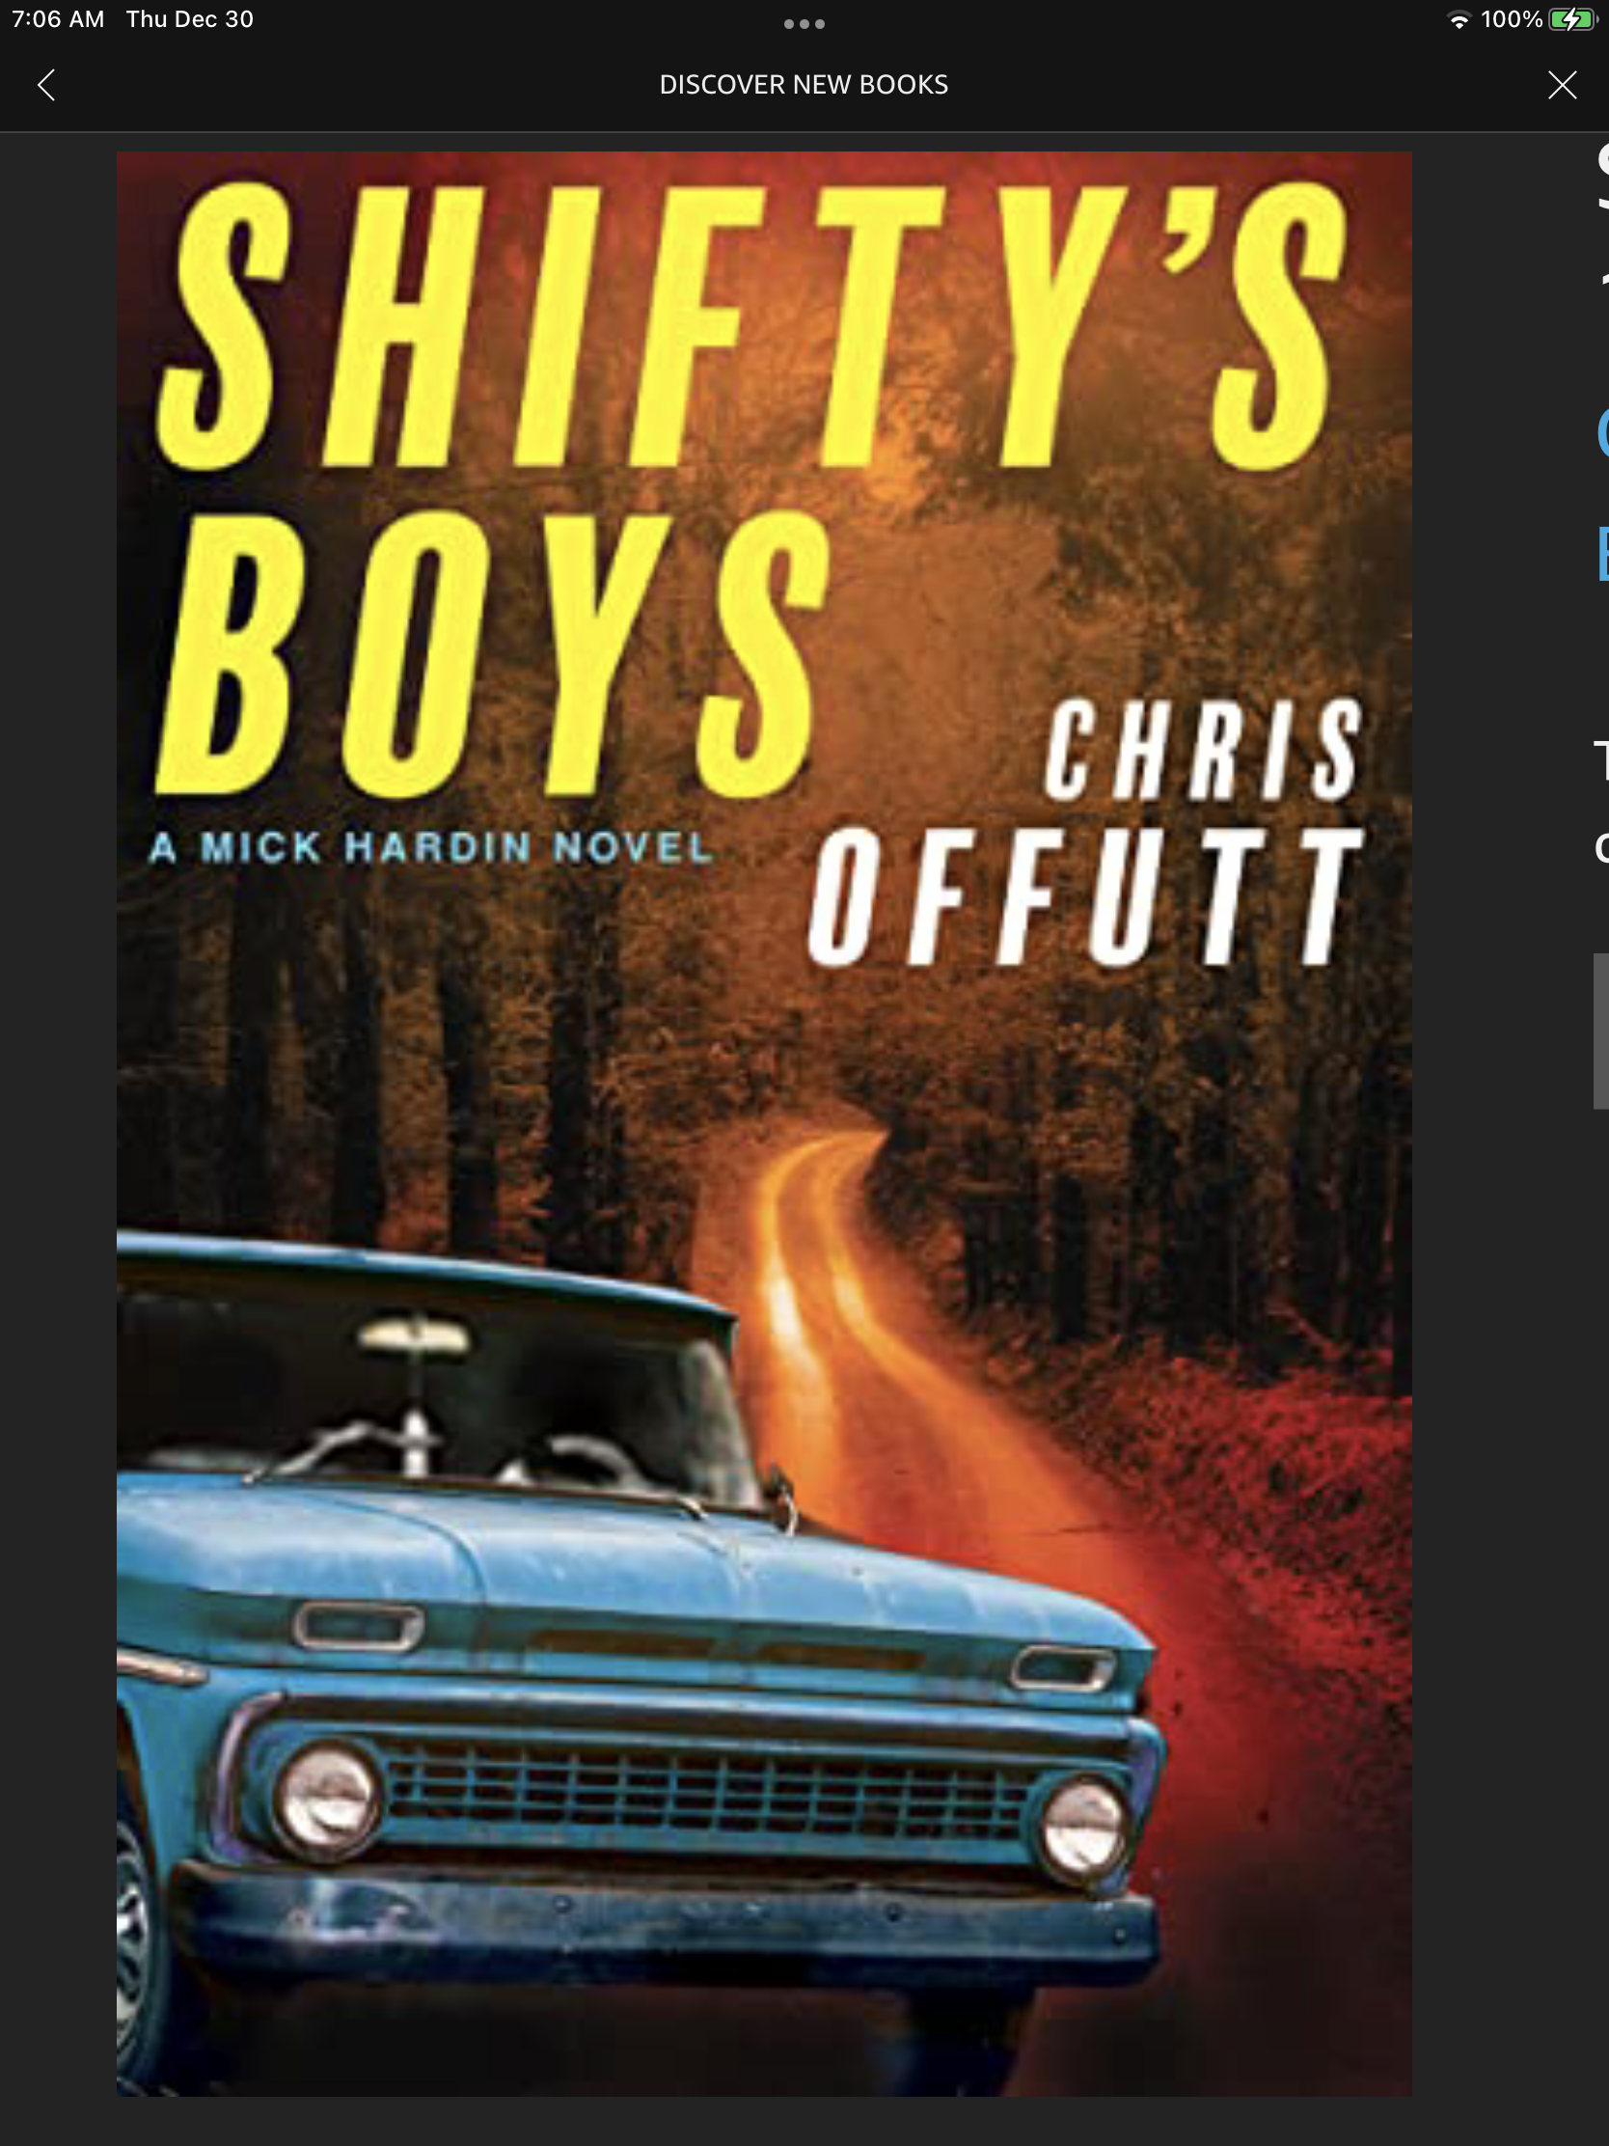Click the gray button at right edge
This screenshot has height=2146, width=1609.
pos(1601,1032)
